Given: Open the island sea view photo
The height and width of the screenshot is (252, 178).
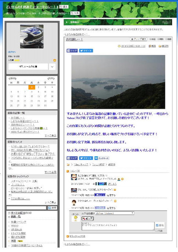Looking at the screenshot, I should [118, 82].
